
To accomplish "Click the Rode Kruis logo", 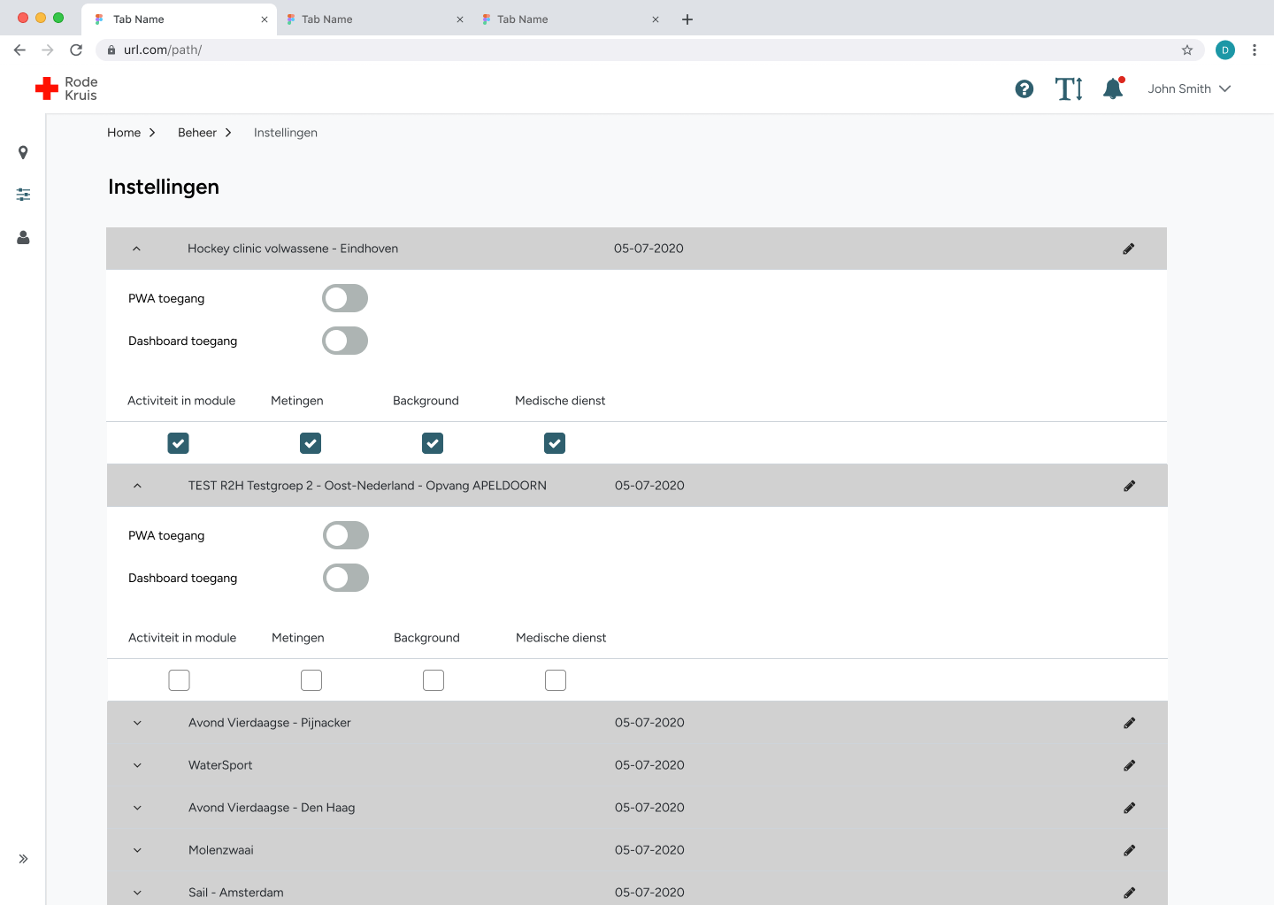I will (x=66, y=88).
